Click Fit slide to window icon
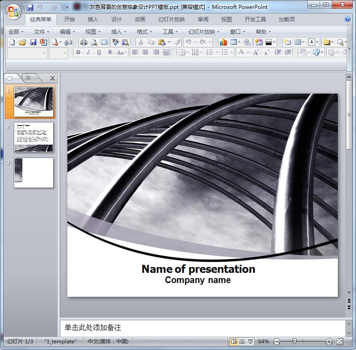This screenshot has width=356, height=350. [340, 341]
